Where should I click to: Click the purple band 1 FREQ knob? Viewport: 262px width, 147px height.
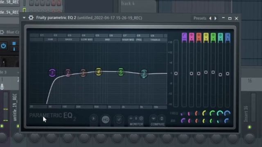[x=183, y=114]
